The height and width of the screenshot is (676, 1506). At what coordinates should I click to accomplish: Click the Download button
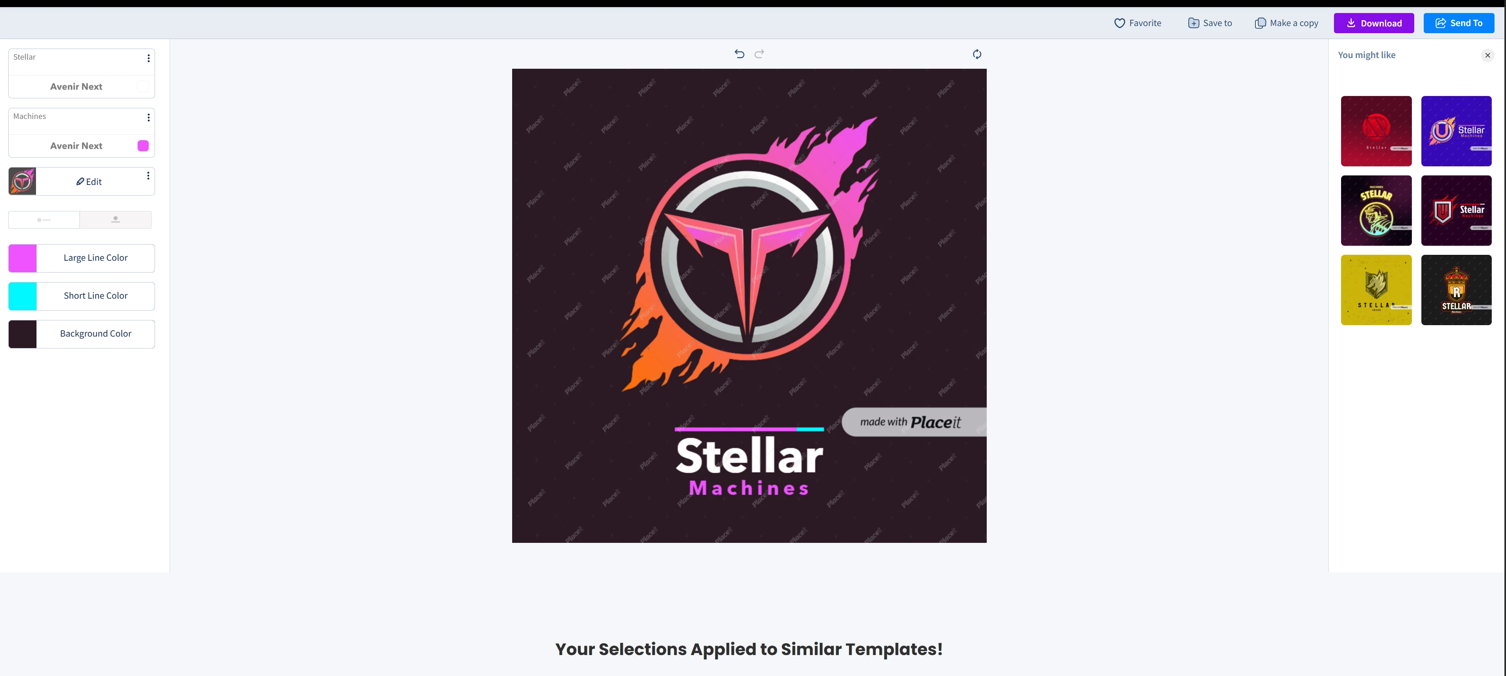pos(1373,23)
